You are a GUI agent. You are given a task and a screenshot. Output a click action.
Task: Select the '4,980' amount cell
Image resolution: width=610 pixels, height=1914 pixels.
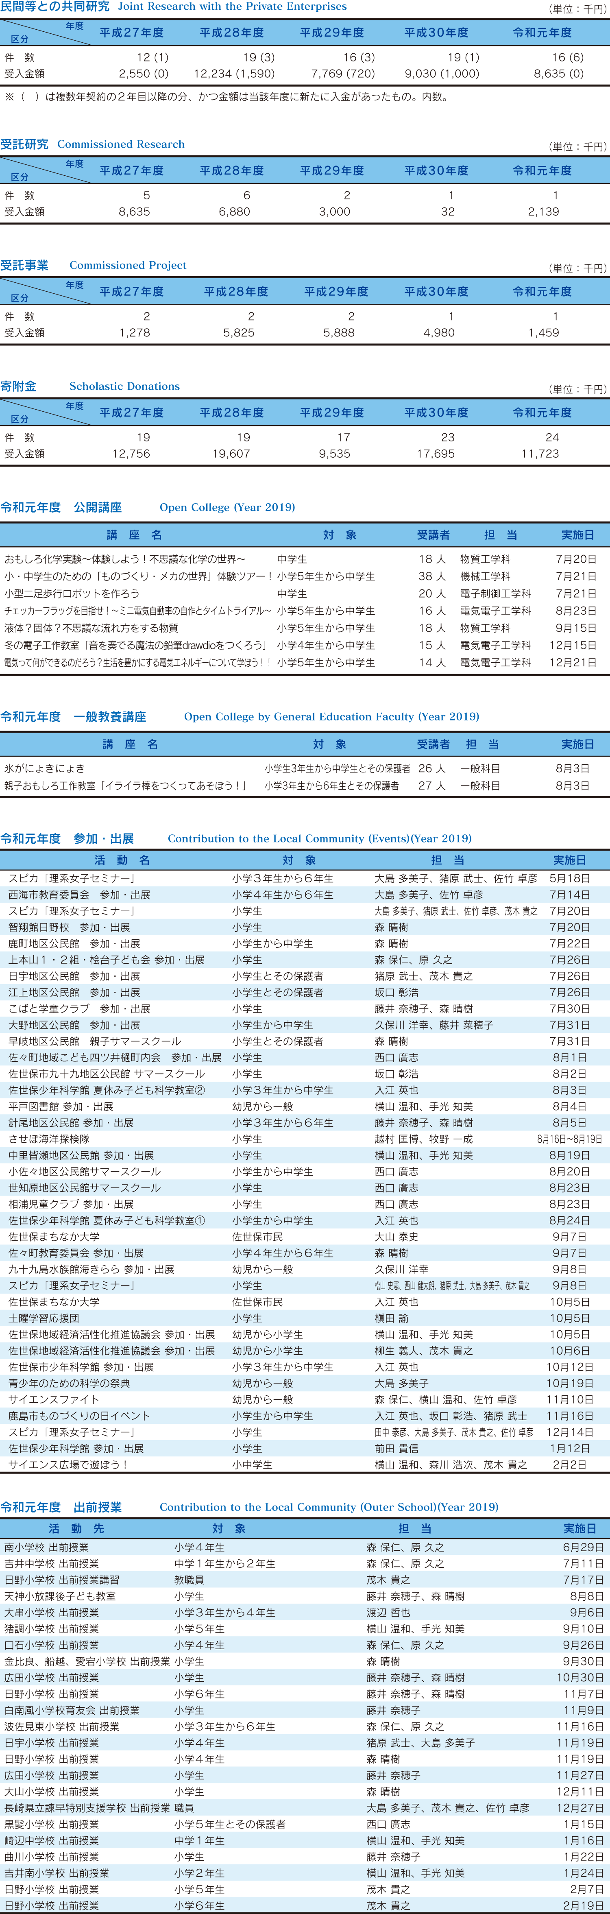pos(439,333)
